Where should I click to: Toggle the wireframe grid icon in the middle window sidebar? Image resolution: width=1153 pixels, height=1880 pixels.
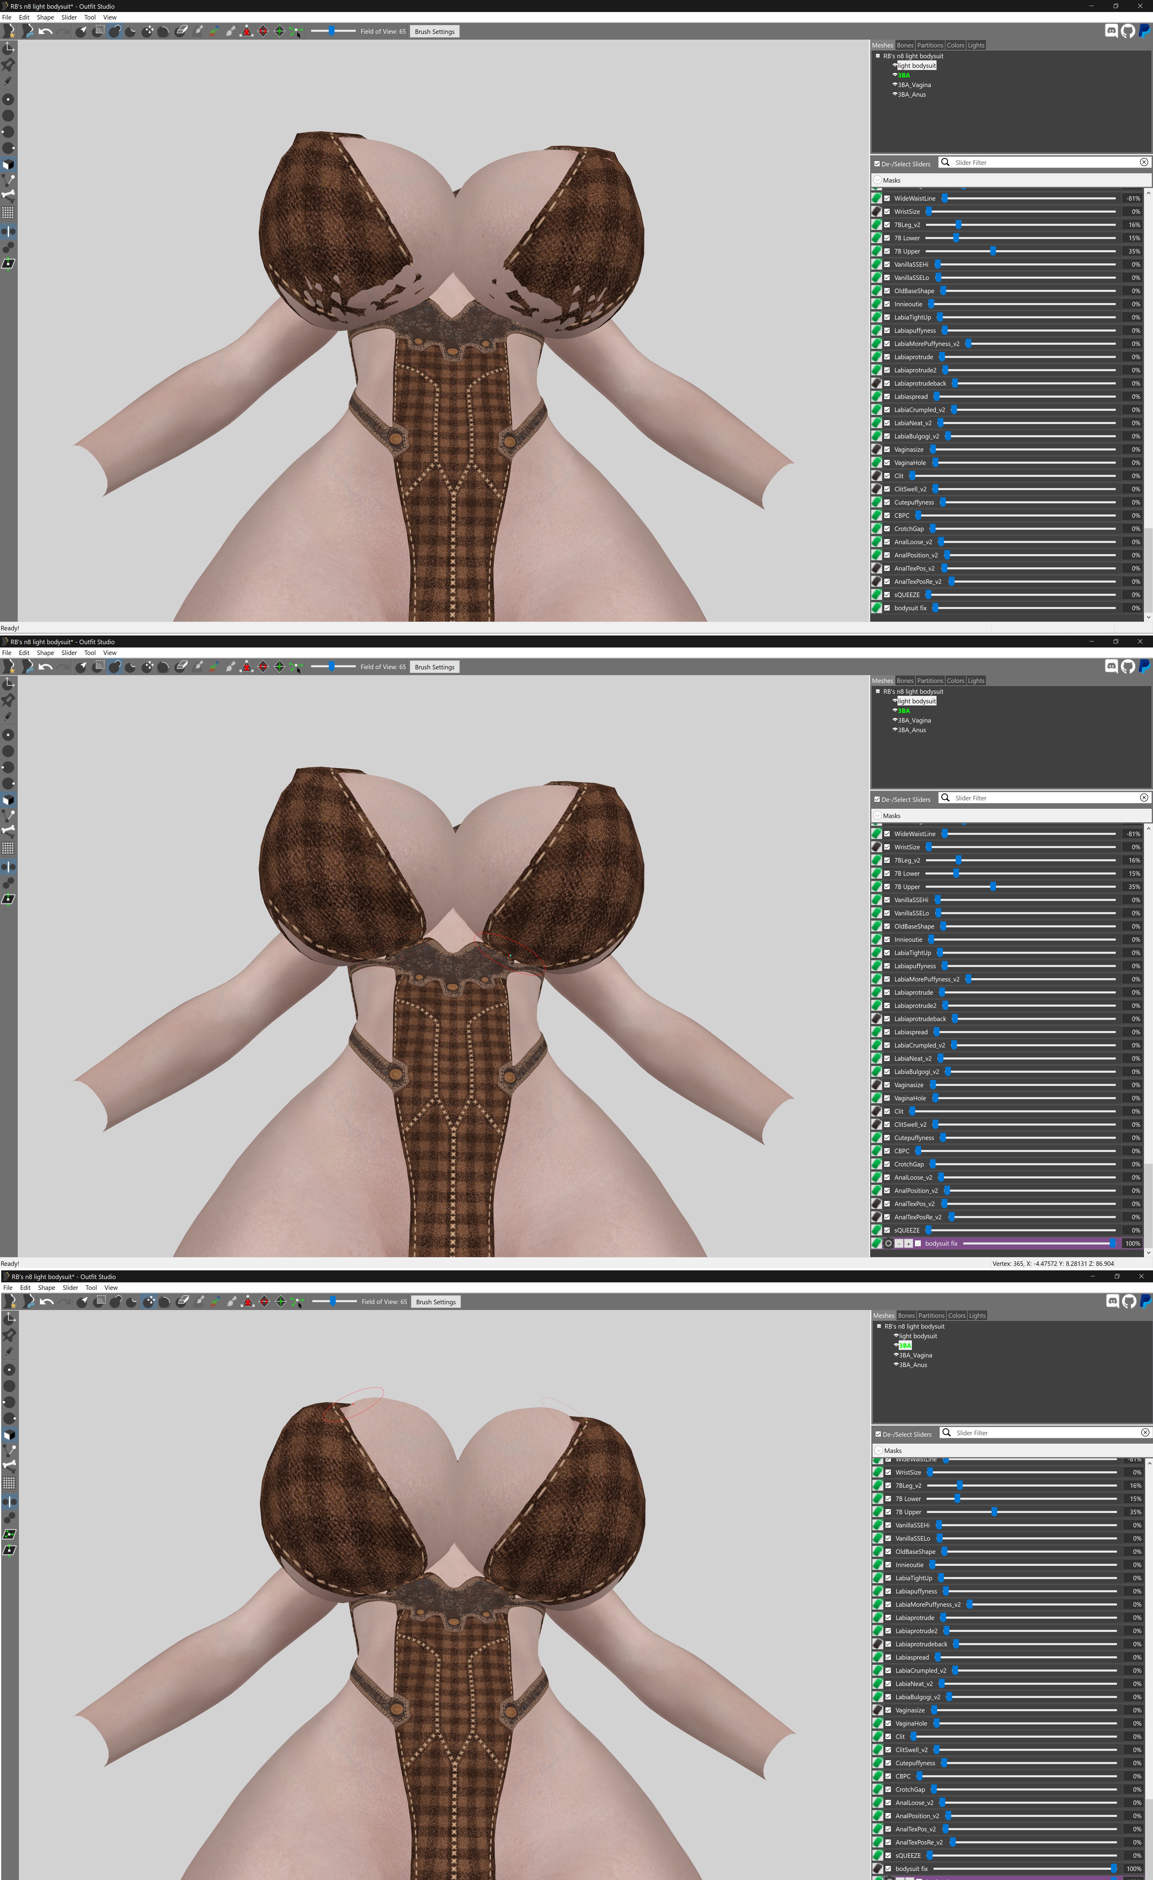click(x=8, y=848)
